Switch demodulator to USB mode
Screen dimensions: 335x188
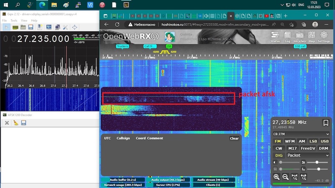tap(325, 141)
